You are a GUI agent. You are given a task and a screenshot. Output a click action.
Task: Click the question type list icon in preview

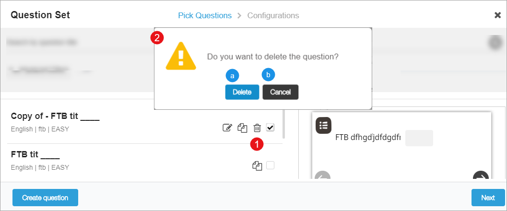coord(324,126)
